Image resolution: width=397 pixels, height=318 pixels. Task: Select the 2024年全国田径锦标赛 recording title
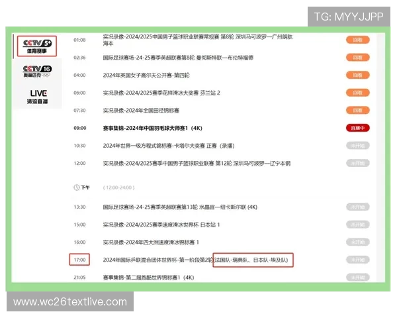pos(141,111)
